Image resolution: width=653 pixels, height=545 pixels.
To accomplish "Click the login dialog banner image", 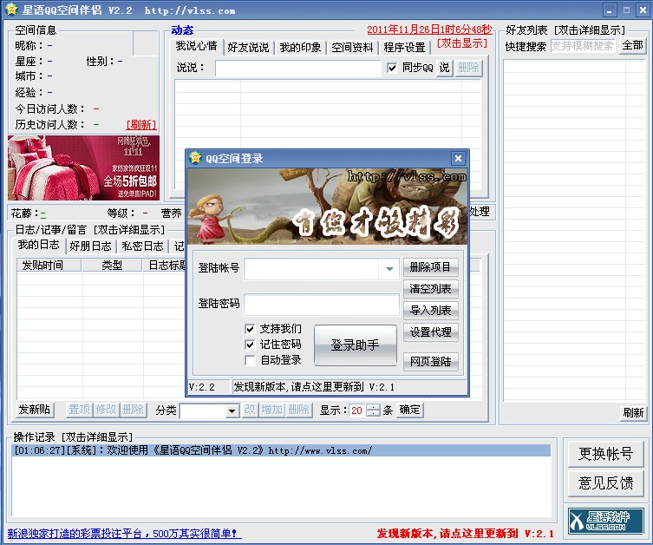I will [x=327, y=207].
